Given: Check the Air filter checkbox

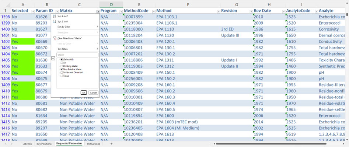Looking at the screenshot, I should (62, 63).
